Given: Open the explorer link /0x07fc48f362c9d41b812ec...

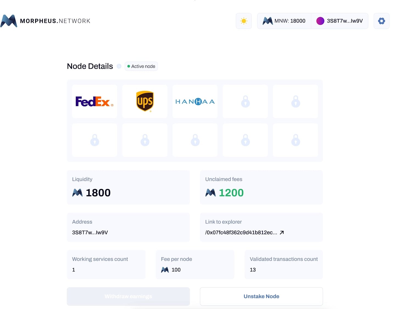Looking at the screenshot, I should click(241, 232).
